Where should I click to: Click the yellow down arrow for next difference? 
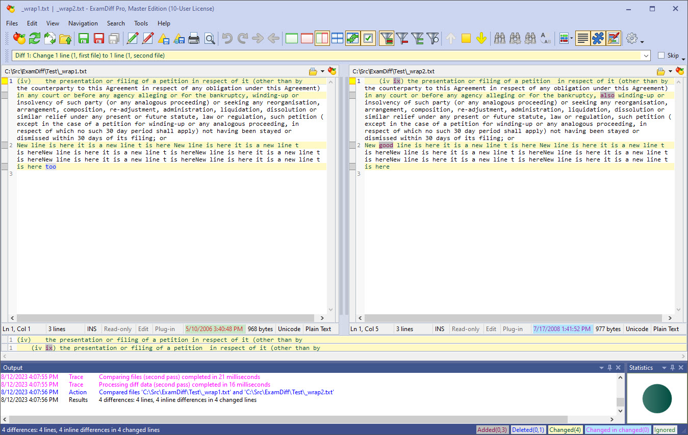(481, 38)
